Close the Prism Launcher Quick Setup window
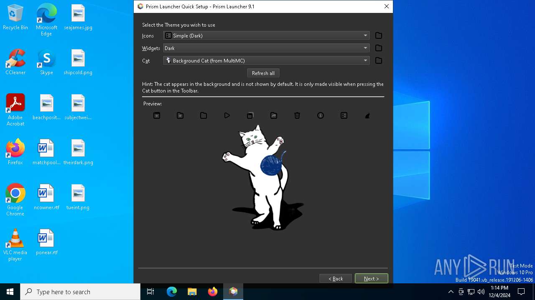Viewport: 535px width, 300px height. pyautogui.click(x=387, y=6)
